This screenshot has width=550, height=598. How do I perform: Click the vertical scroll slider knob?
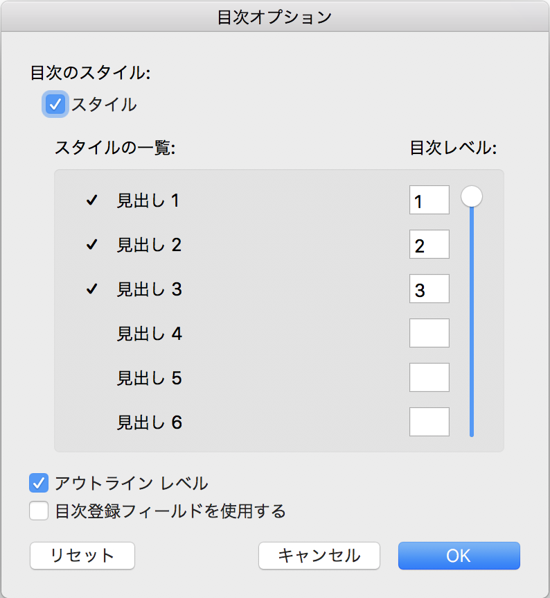472,196
